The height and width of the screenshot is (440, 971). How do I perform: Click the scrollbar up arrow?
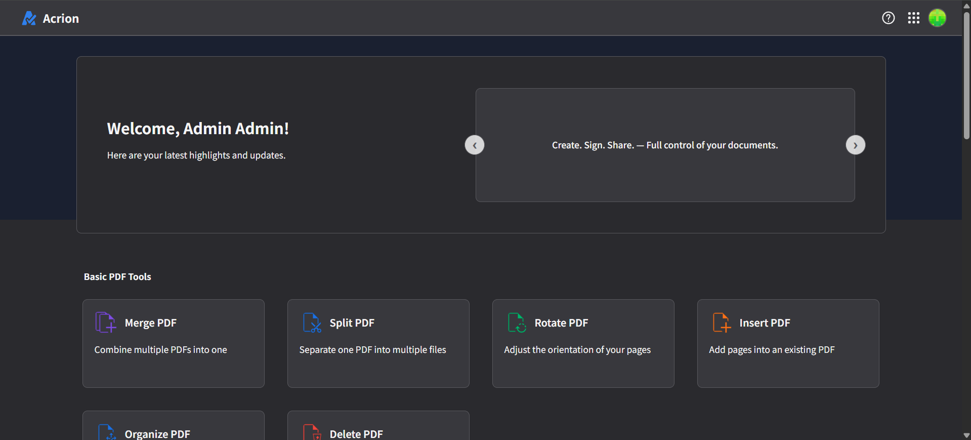point(966,5)
